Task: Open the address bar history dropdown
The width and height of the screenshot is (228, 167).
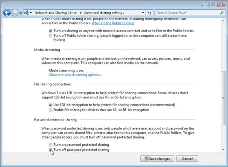Action: point(143,13)
